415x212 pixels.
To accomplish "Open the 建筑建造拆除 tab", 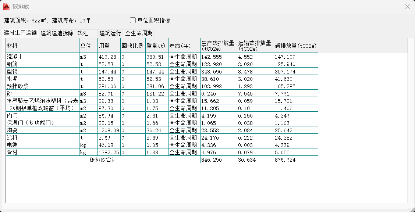I will click(57, 33).
